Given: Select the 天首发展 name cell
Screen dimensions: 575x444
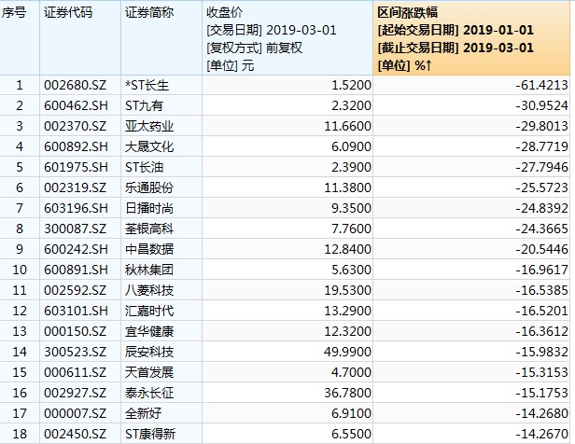Looking at the screenshot, I should click(161, 372).
